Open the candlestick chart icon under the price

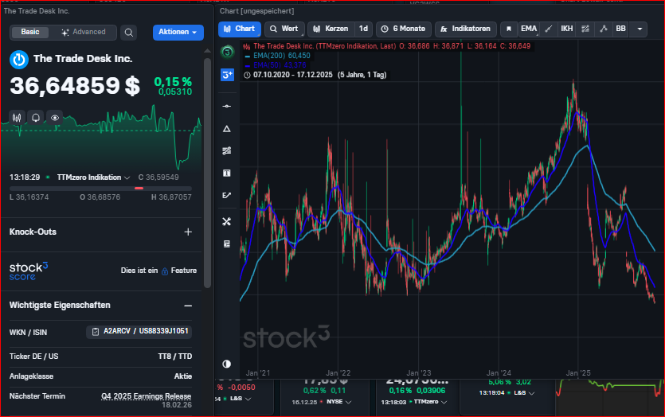coord(18,117)
